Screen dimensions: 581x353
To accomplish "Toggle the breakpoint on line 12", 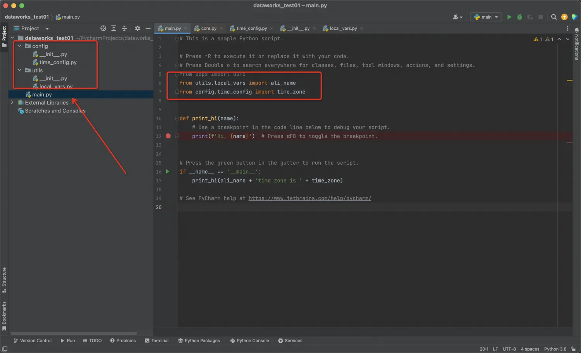I will tap(168, 136).
